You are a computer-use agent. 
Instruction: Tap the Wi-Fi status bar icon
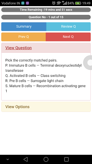click(59, 3)
